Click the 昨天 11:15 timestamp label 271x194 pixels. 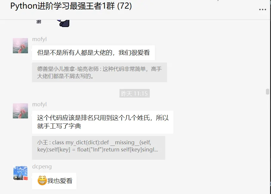135,93
